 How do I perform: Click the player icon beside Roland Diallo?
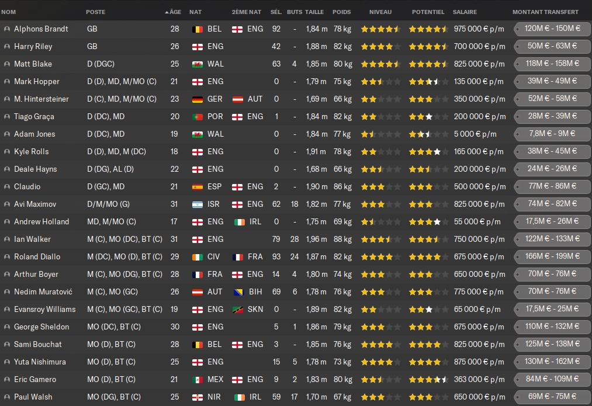click(x=7, y=257)
